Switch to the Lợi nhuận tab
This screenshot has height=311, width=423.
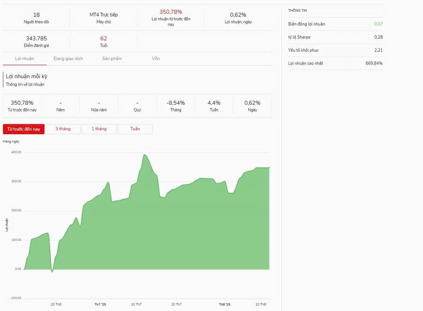[x=24, y=59]
